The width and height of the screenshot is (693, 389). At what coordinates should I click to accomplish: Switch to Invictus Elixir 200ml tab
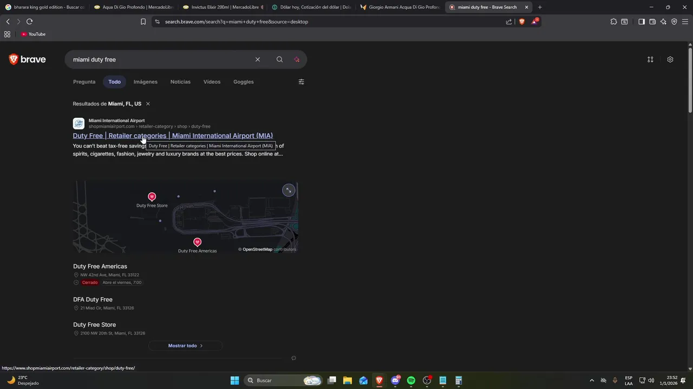click(223, 7)
